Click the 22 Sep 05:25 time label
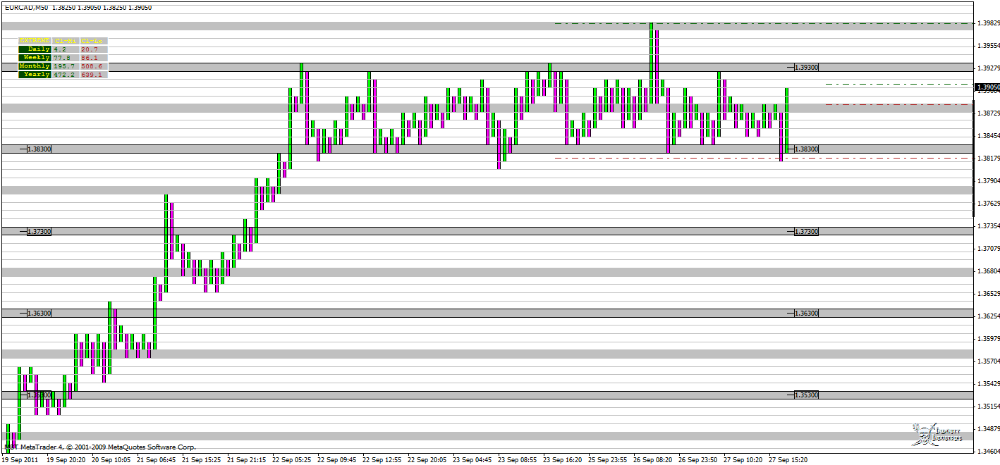The image size is (1000, 465). tap(292, 460)
